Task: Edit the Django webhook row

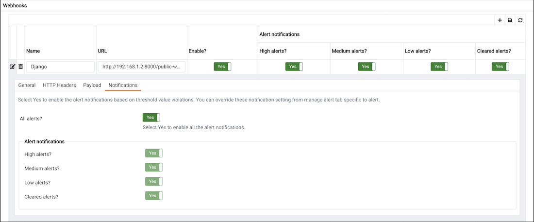Action: [x=12, y=67]
